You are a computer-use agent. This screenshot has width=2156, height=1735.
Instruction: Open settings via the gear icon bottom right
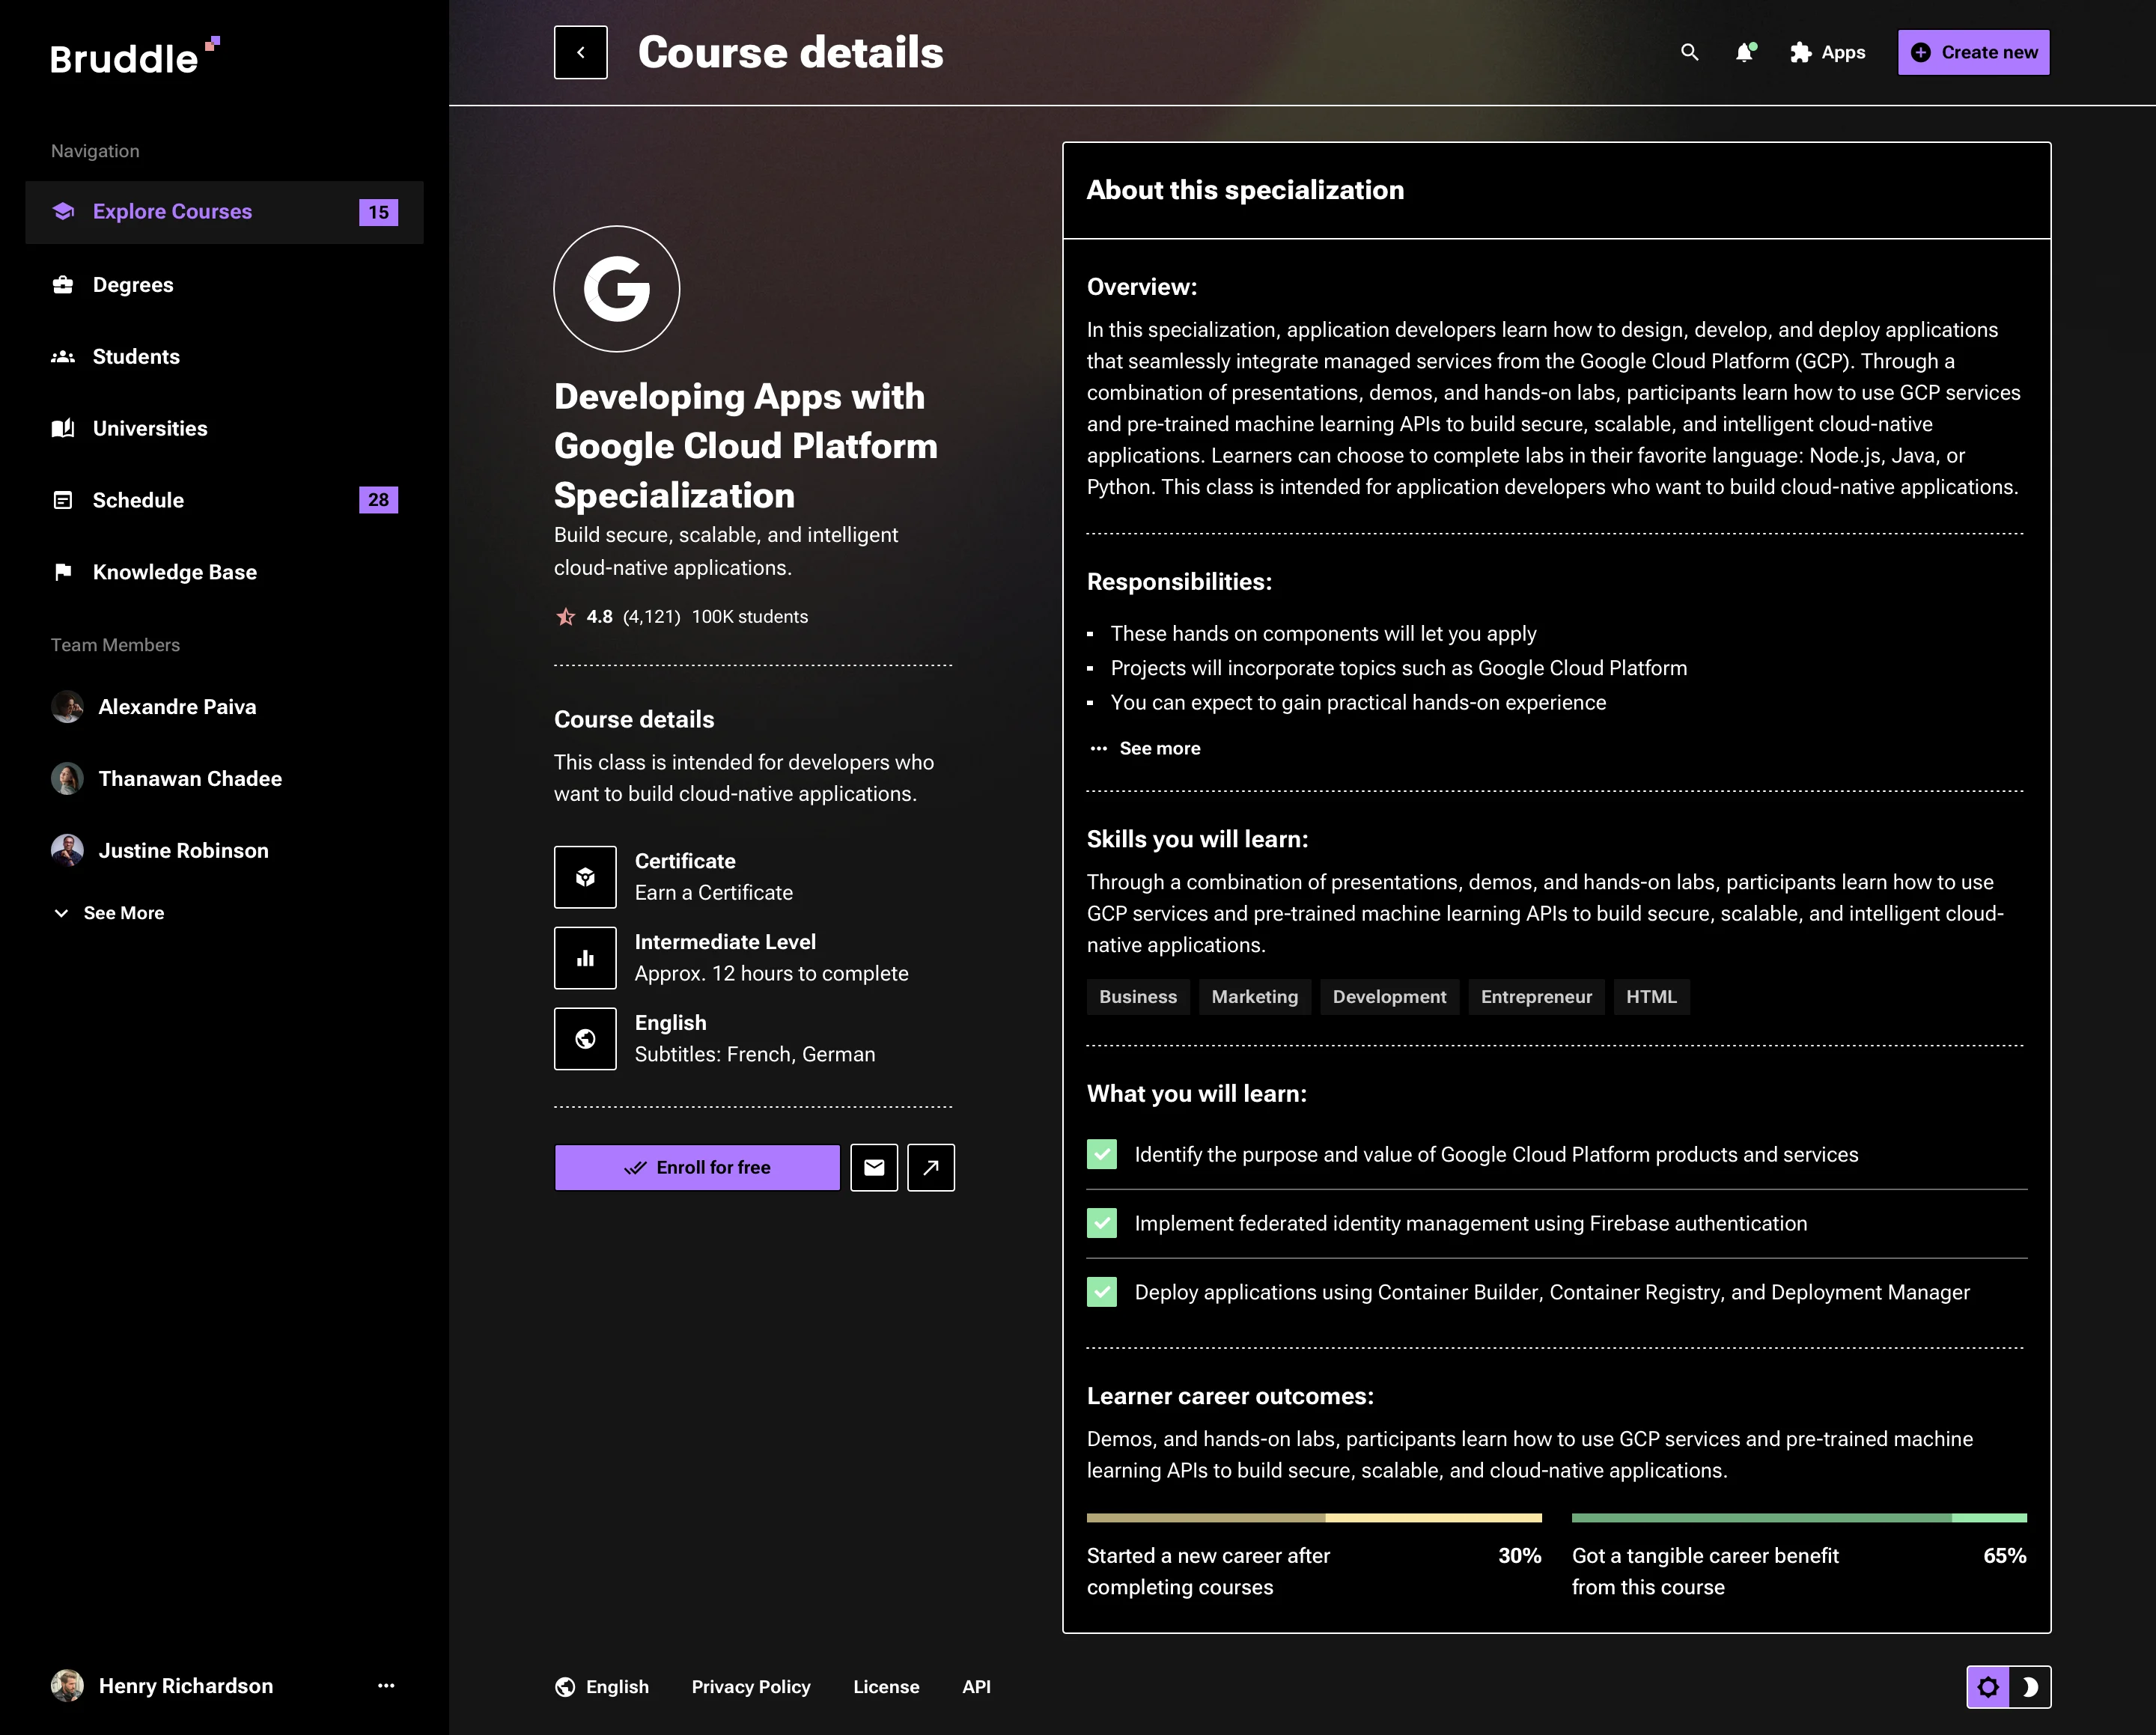point(1989,1687)
